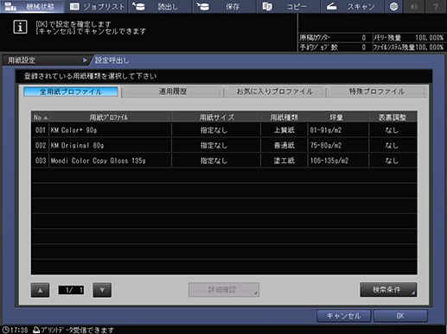
Task: Click the 上質紙 paper type cell
Action: [x=284, y=130]
